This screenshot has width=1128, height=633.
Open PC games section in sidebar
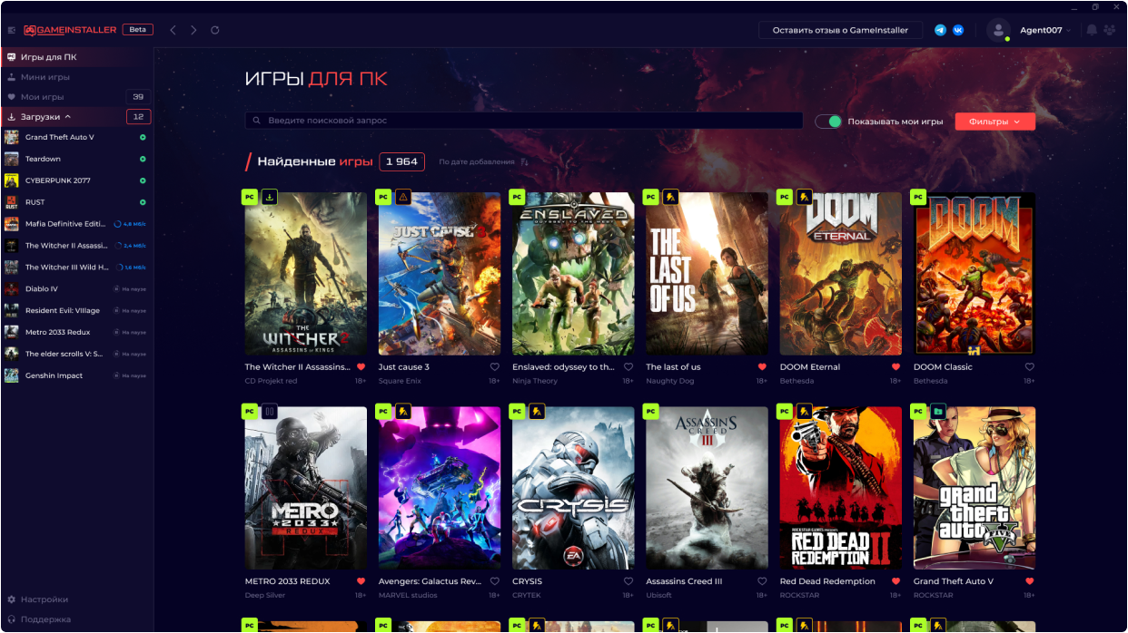[77, 57]
